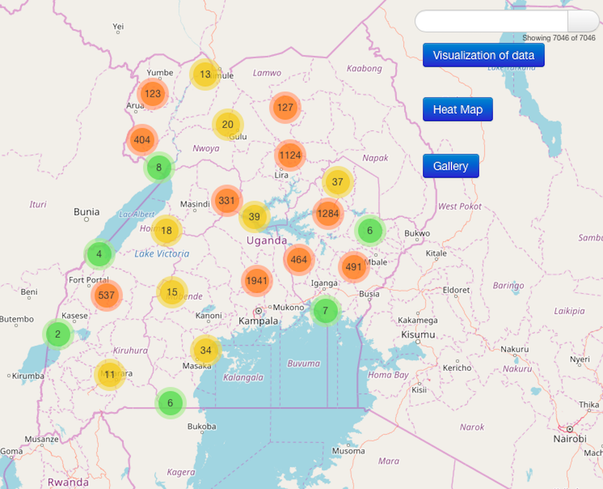Viewport: 603px width, 489px height.
Task: Click green cluster 2 near Kasese
Action: pos(58,334)
